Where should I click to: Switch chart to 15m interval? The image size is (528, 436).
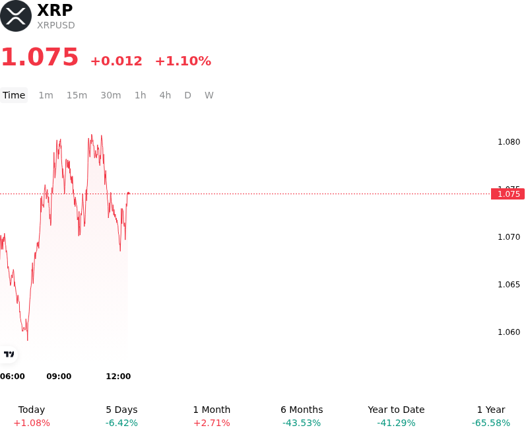pyautogui.click(x=77, y=95)
